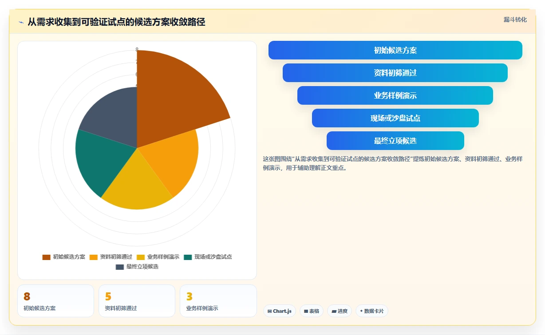The width and height of the screenshot is (545, 335).
Task: Select the 最终立项候选 funnel bar
Action: coord(395,141)
